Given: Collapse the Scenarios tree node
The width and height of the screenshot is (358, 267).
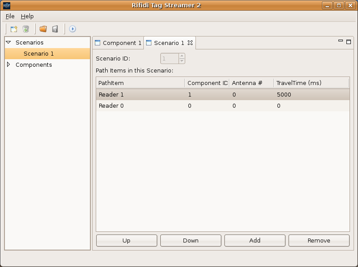Looking at the screenshot, I should (x=8, y=43).
